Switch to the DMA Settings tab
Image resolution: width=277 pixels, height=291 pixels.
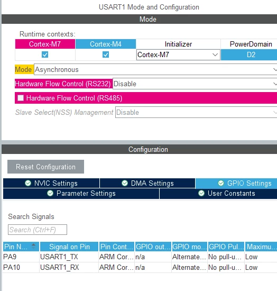147,183
